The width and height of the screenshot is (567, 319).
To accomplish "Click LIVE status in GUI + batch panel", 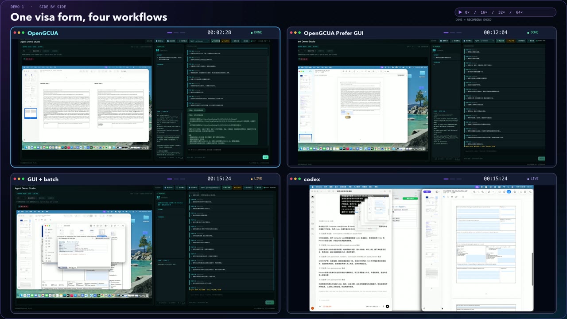I will coord(256,179).
